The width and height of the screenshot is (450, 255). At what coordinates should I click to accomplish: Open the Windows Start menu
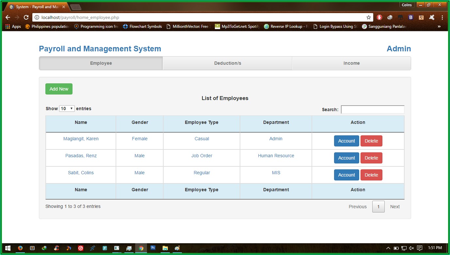(x=8, y=248)
